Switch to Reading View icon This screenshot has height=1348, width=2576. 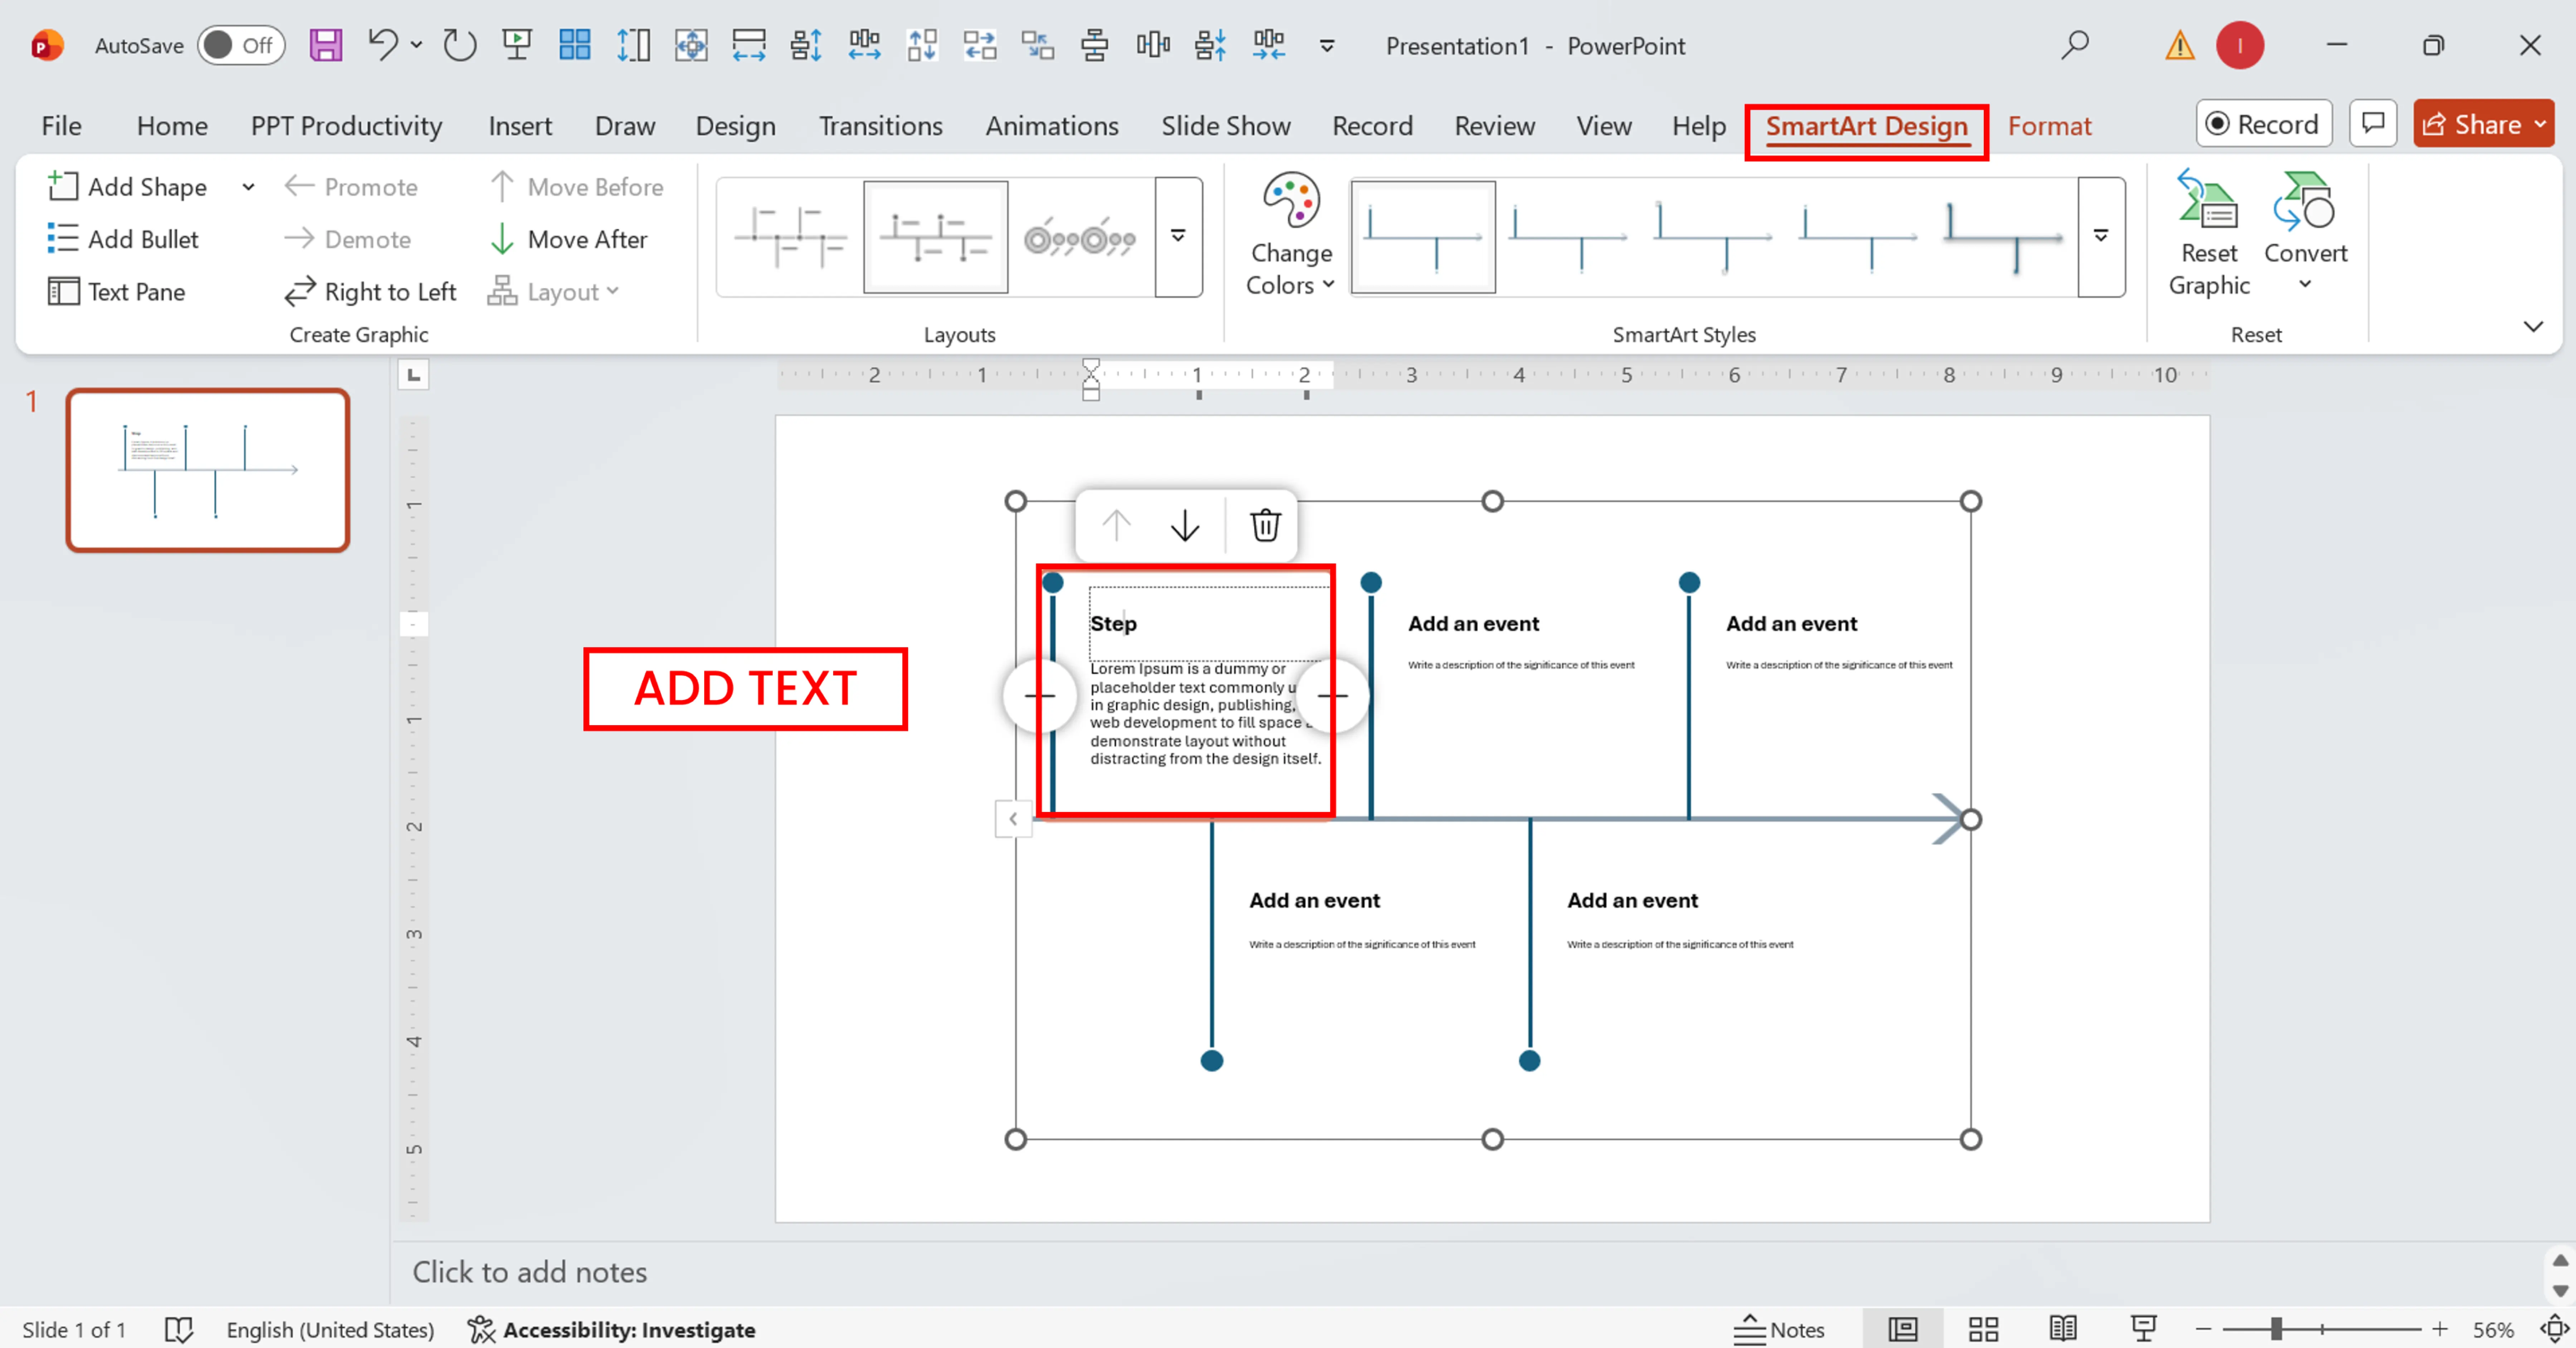pyautogui.click(x=2063, y=1329)
